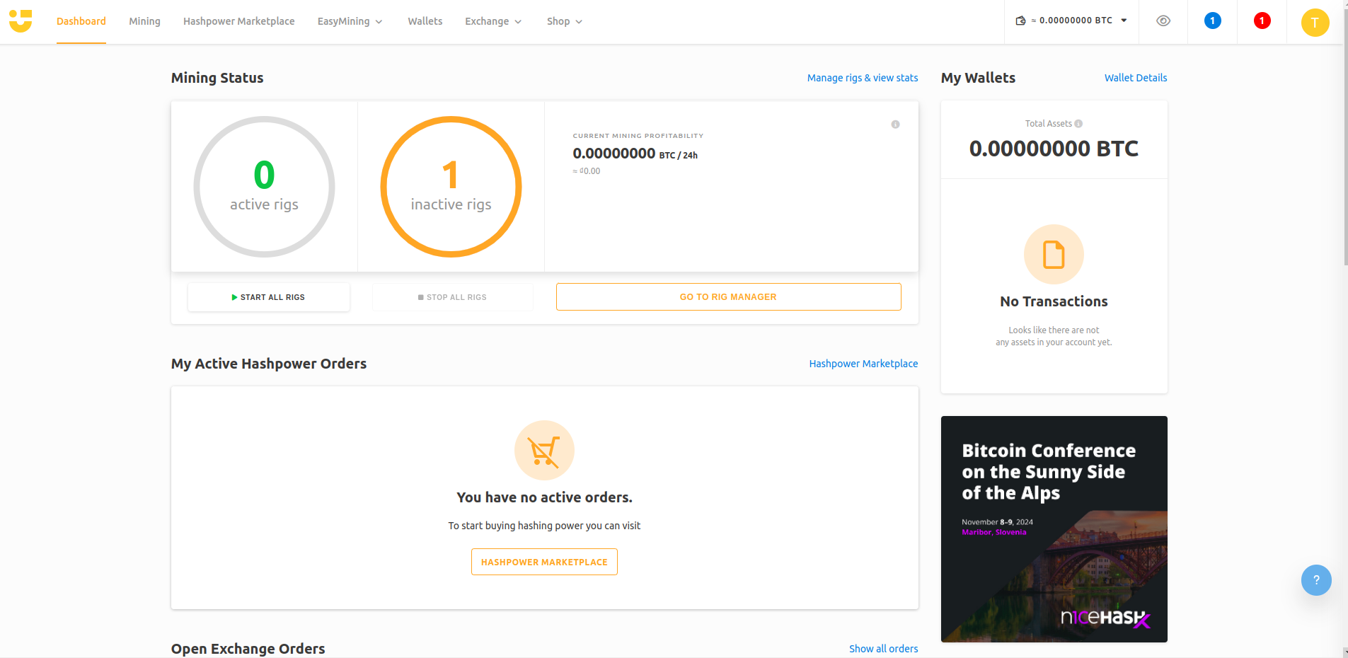The width and height of the screenshot is (1348, 658).
Task: Click the info icon beside Total Assets
Action: pos(1078,123)
